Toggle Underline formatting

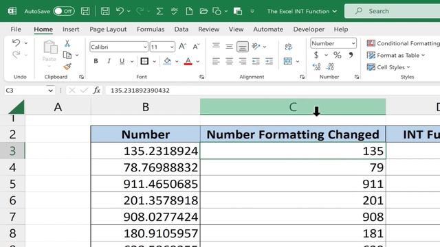(x=122, y=61)
